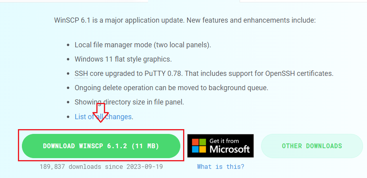Screen dimensions: 367x178
Task: Click the red downward arrow annotation
Action: click(x=100, y=112)
